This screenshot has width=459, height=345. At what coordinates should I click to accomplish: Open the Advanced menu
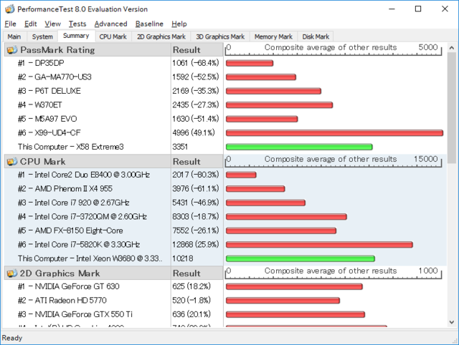(110, 24)
